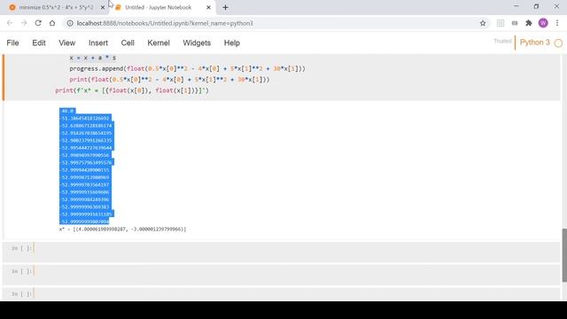Viewport: 567px width, 319px height.
Task: Go forward in browser history
Action: [24, 23]
